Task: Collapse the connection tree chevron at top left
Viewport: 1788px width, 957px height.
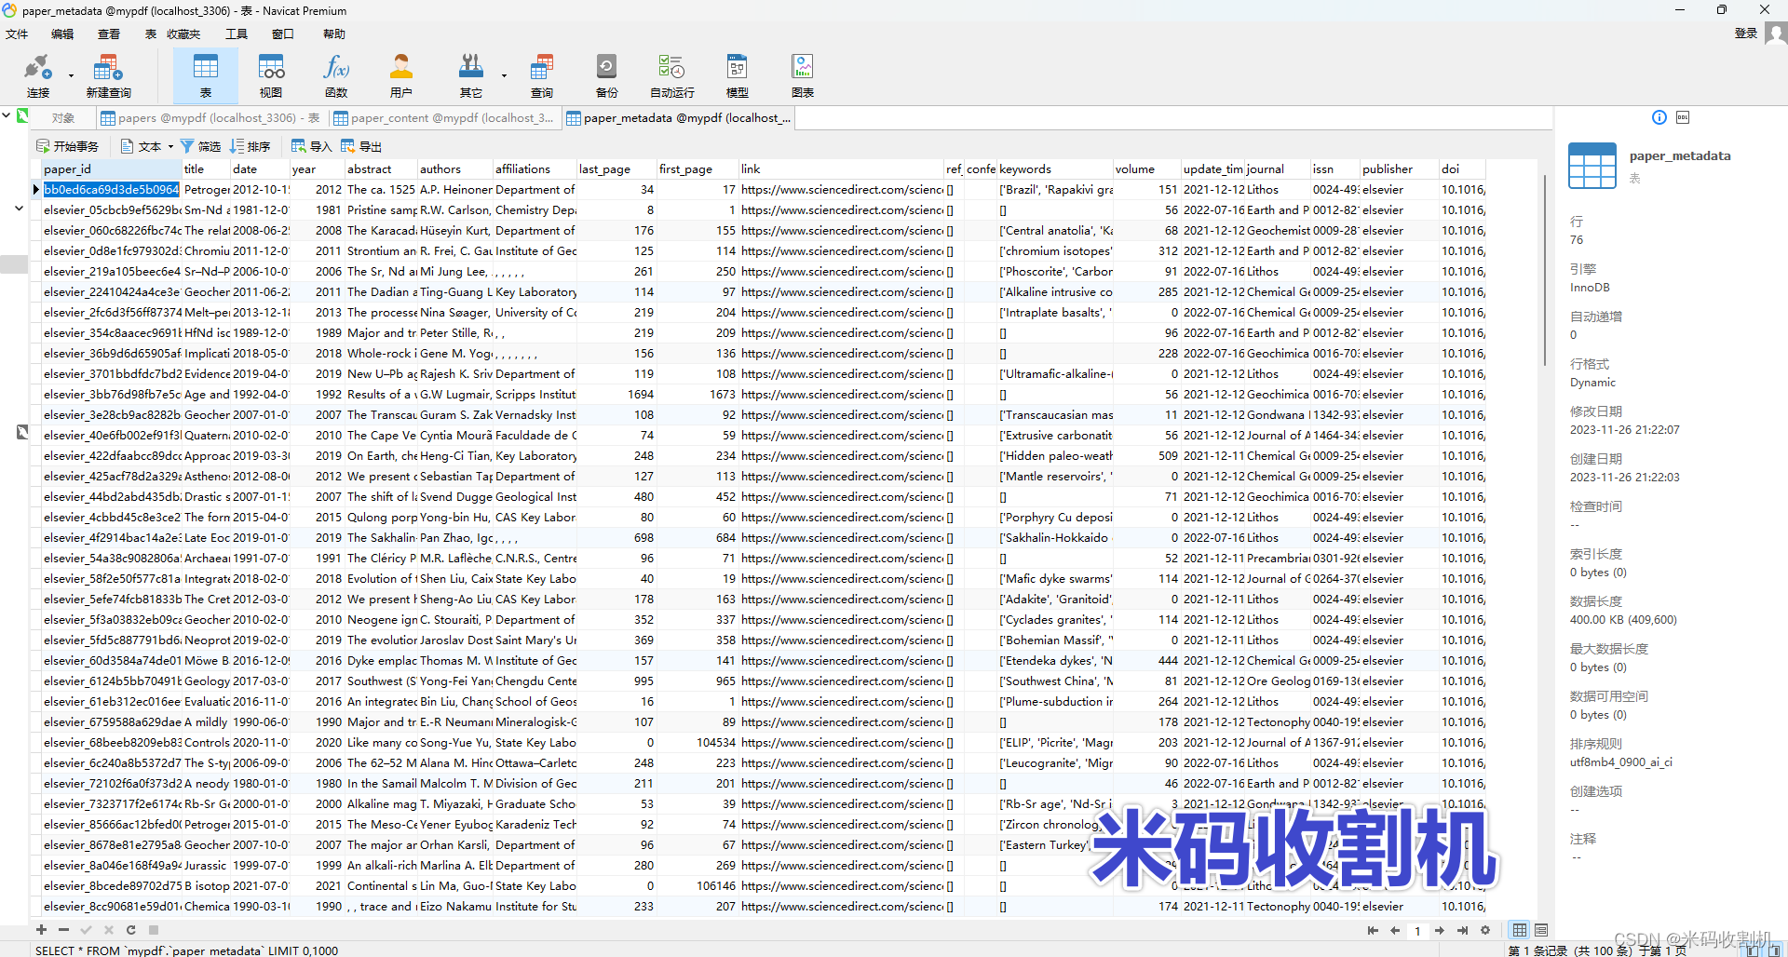Action: tap(7, 116)
